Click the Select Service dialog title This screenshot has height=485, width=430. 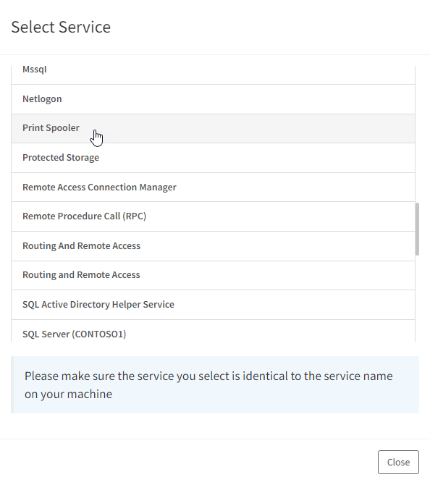point(61,27)
